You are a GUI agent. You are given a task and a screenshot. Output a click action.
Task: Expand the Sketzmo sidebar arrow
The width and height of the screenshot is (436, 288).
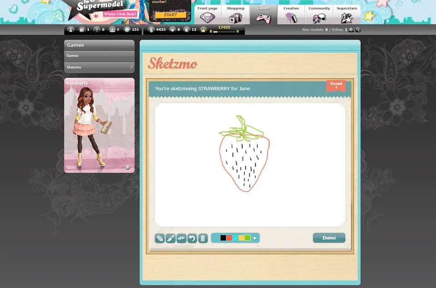[x=131, y=67]
